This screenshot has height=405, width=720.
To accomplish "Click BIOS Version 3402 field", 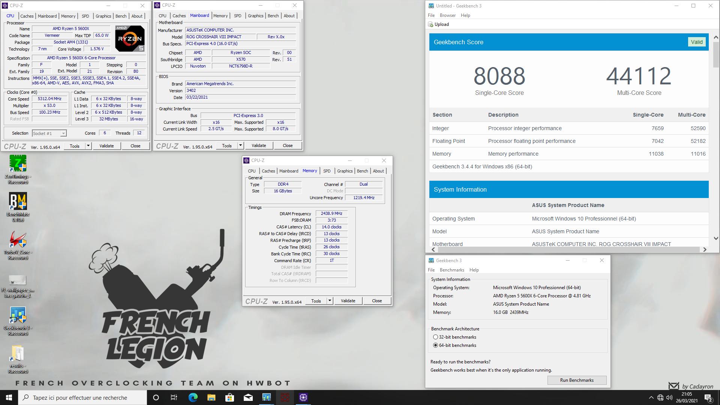I will [240, 91].
